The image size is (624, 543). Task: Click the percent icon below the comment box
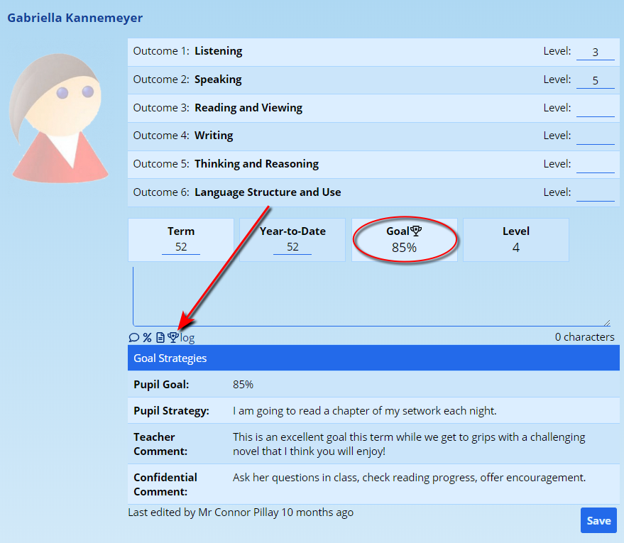pos(147,338)
